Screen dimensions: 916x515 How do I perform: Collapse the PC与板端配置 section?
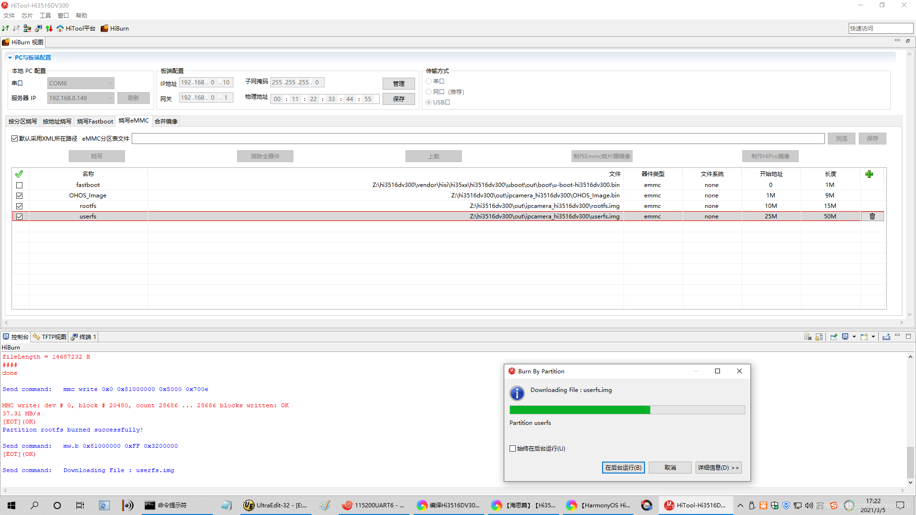[x=10, y=58]
